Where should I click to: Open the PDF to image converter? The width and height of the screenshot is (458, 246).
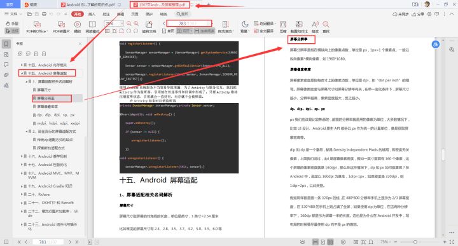click(x=61, y=27)
